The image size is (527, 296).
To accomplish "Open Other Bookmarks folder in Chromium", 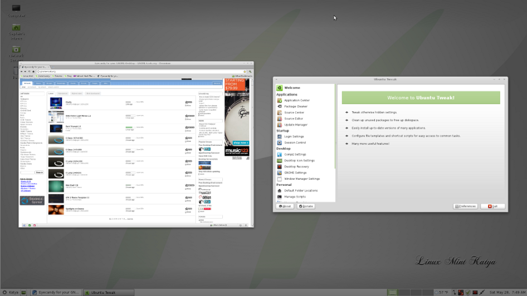I will click(242, 76).
